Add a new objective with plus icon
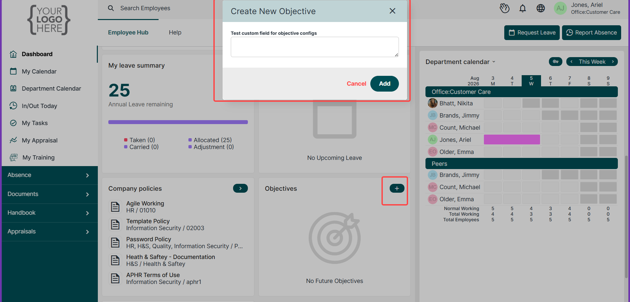The width and height of the screenshot is (630, 302). point(397,188)
